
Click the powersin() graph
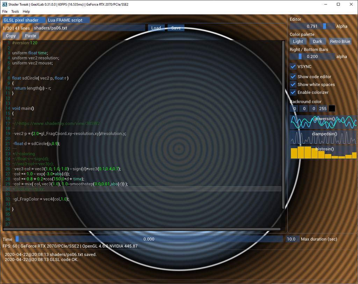coord(323,122)
